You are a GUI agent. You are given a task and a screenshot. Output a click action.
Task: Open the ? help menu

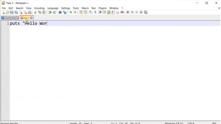(122, 8)
